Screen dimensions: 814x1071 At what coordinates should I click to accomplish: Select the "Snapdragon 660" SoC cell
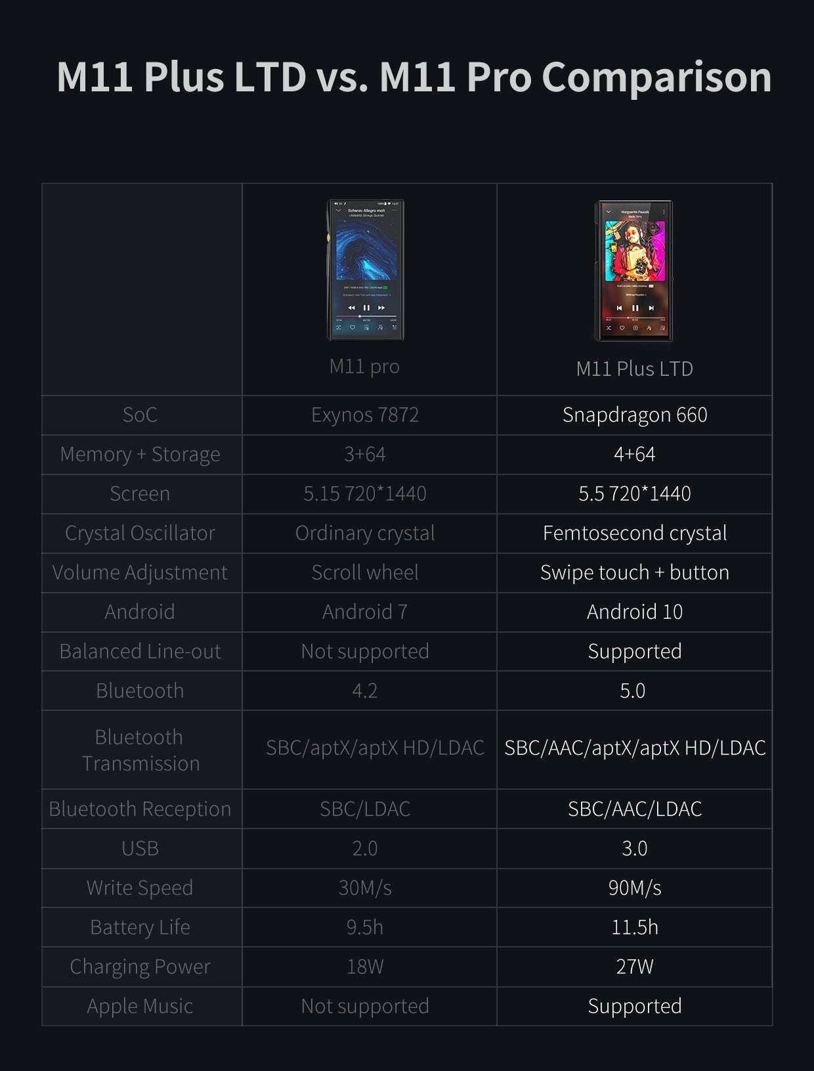click(634, 415)
